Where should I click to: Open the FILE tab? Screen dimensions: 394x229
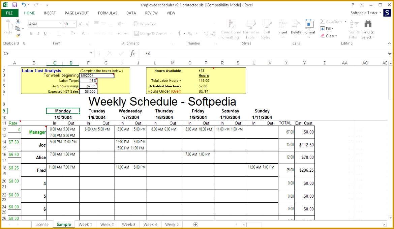click(9, 13)
